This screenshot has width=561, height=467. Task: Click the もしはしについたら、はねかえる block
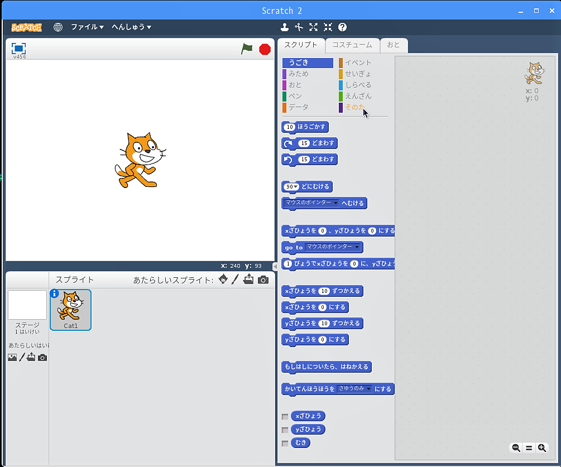pos(327,367)
